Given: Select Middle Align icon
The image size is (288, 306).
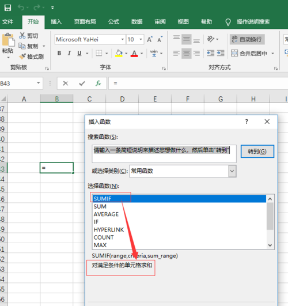Looking at the screenshot, I should 187,39.
